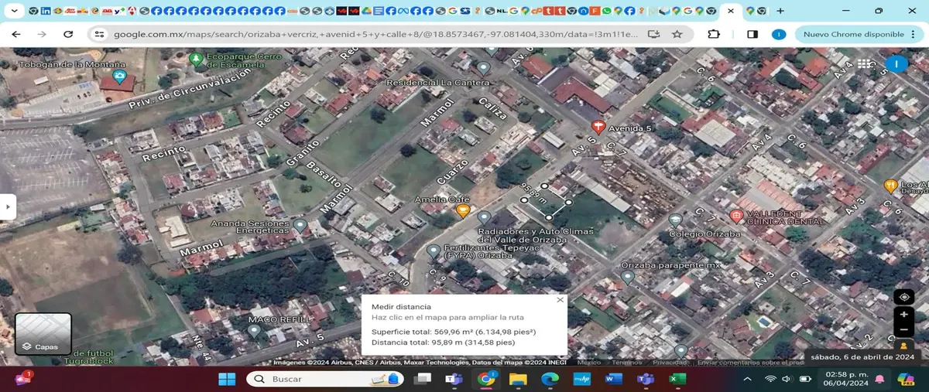This screenshot has width=929, height=392.
Task: Open the Capas layers switcher
Action: click(43, 333)
